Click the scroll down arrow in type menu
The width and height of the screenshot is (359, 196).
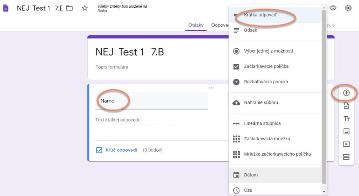click(324, 191)
